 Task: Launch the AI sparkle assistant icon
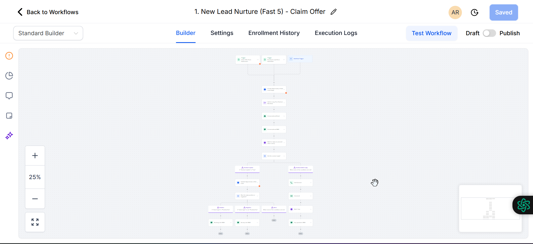pyautogui.click(x=9, y=136)
